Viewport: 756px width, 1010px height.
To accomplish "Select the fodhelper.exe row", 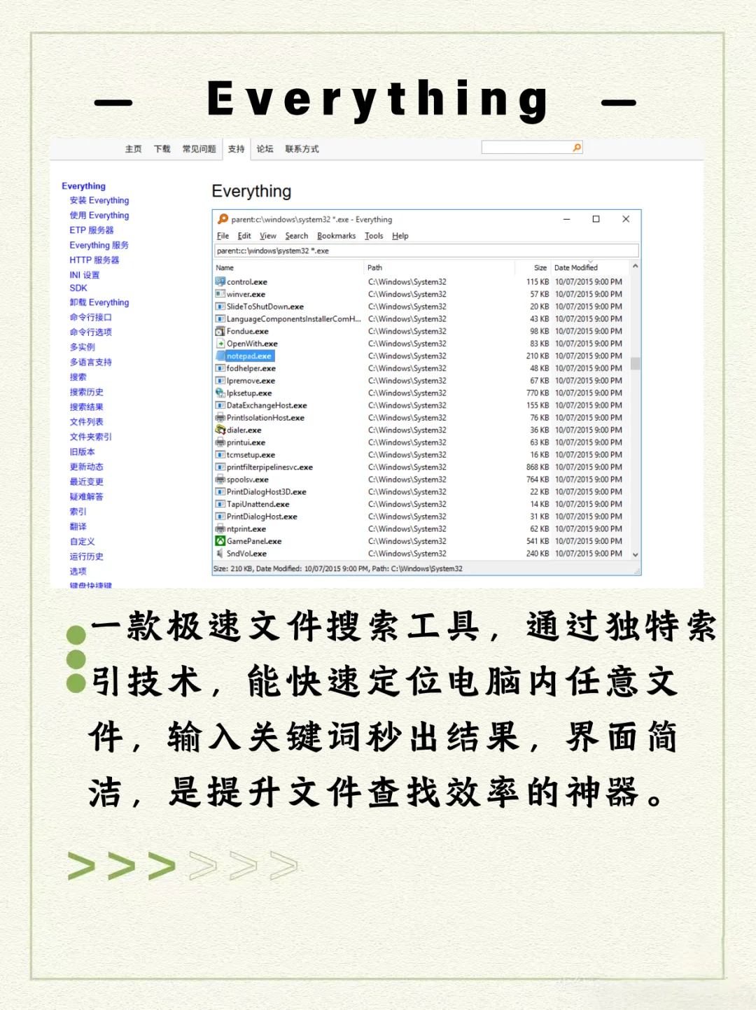I will 422,368.
